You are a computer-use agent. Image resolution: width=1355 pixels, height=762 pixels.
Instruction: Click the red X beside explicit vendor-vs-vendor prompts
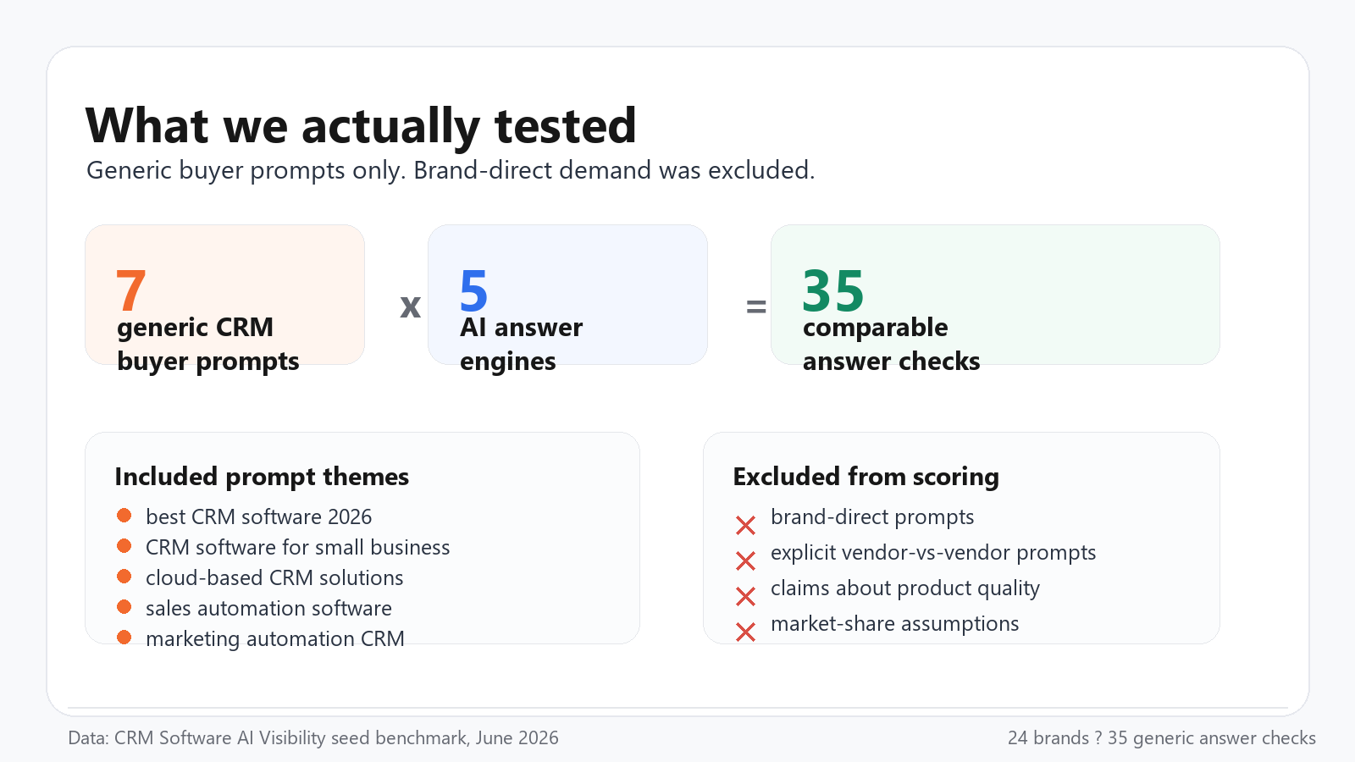[x=745, y=561]
